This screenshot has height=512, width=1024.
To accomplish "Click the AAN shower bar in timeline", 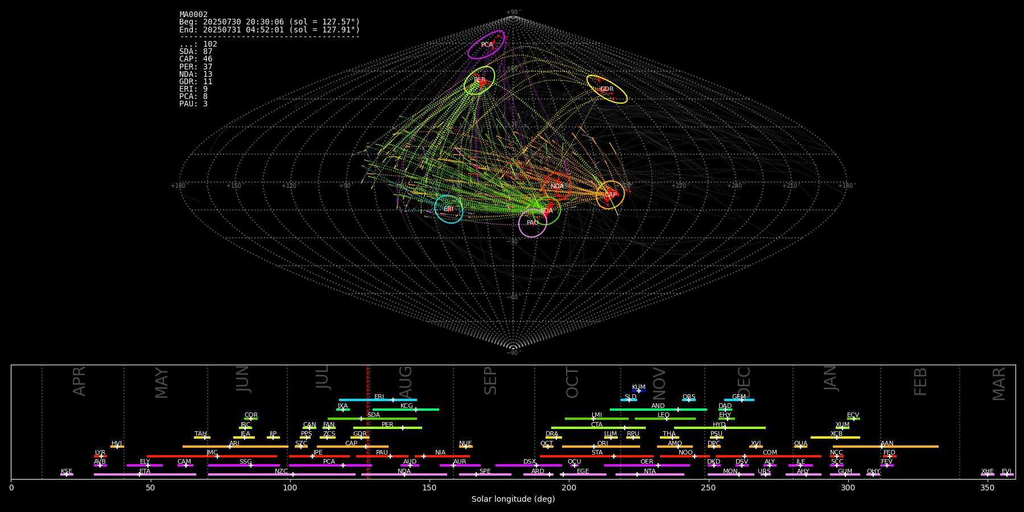I will 886,447.
